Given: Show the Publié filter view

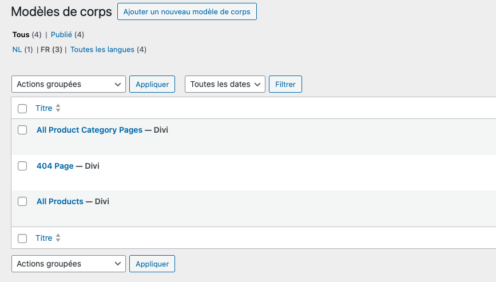Looking at the screenshot, I should tap(61, 35).
